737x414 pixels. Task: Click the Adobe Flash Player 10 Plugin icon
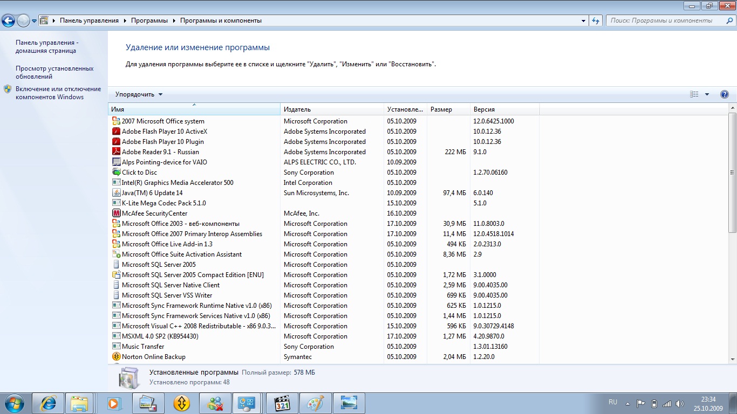[x=116, y=142]
